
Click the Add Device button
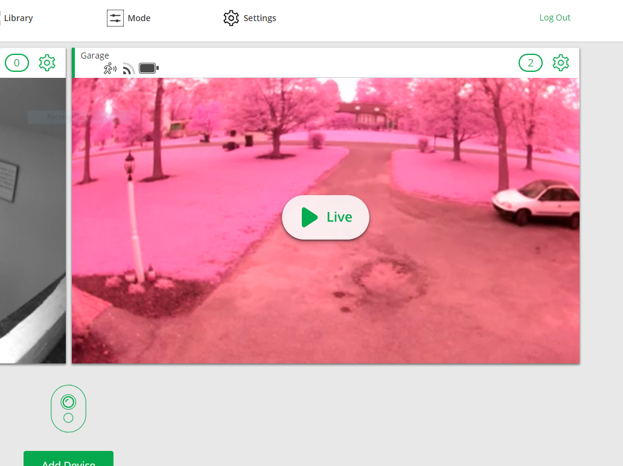(x=68, y=460)
